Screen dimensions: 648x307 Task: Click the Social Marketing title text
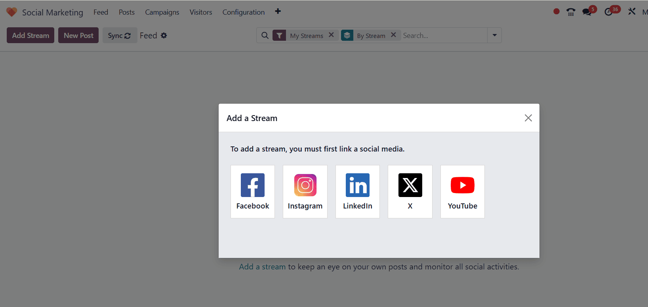(x=53, y=13)
